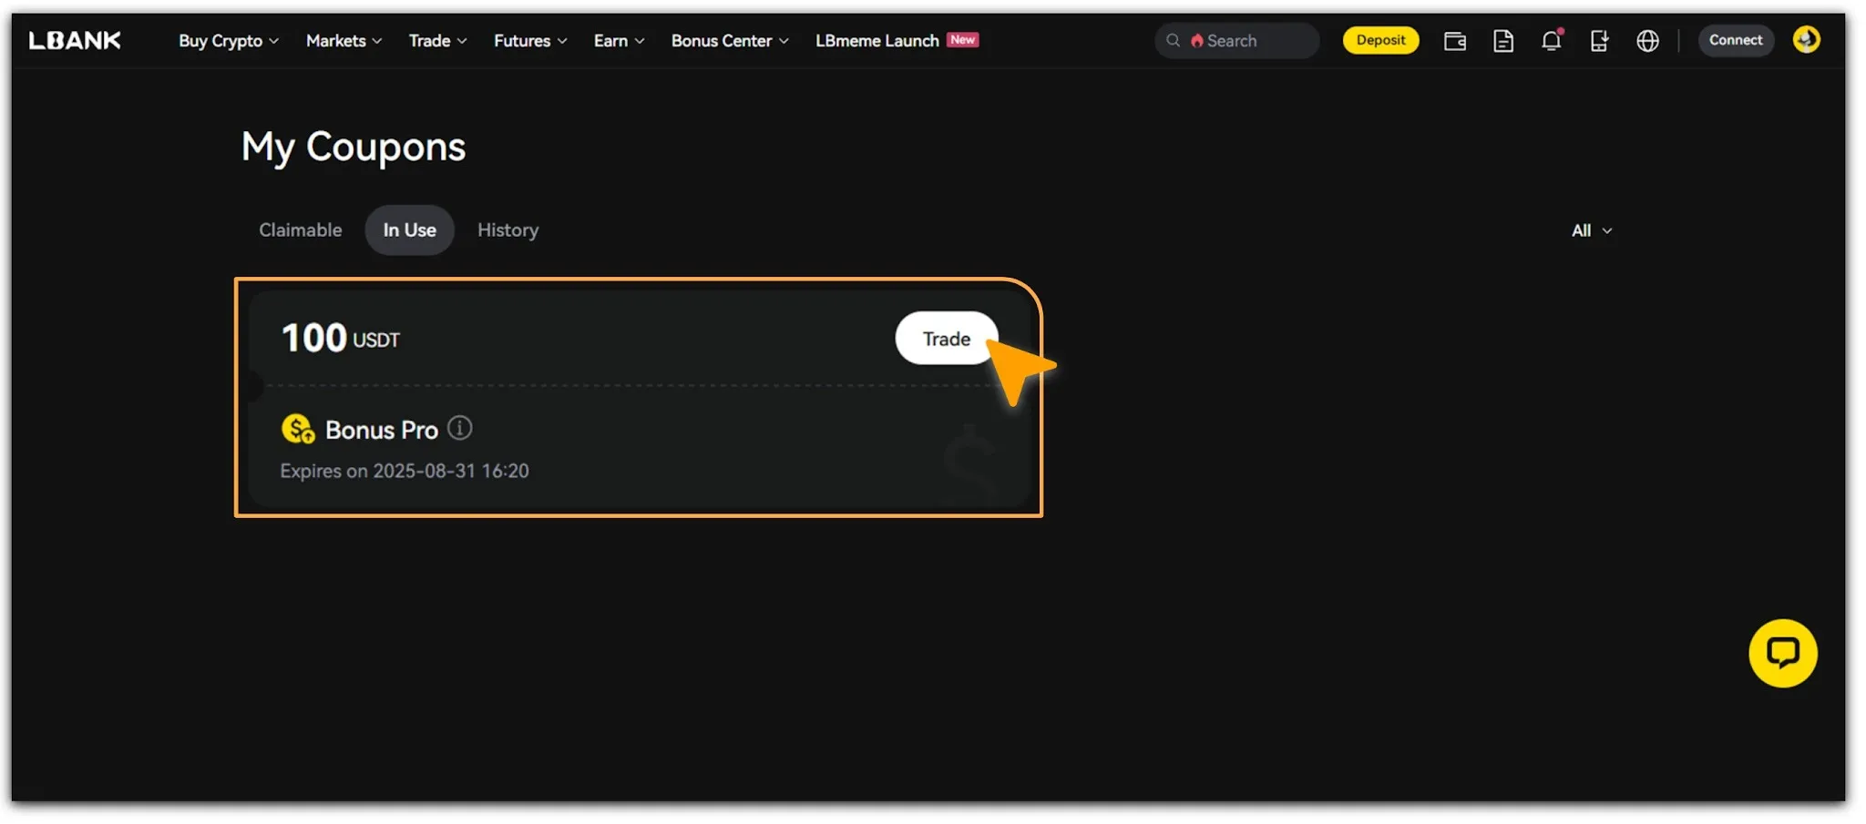This screenshot has width=1866, height=824.
Task: Switch to the History tab
Action: tap(508, 230)
